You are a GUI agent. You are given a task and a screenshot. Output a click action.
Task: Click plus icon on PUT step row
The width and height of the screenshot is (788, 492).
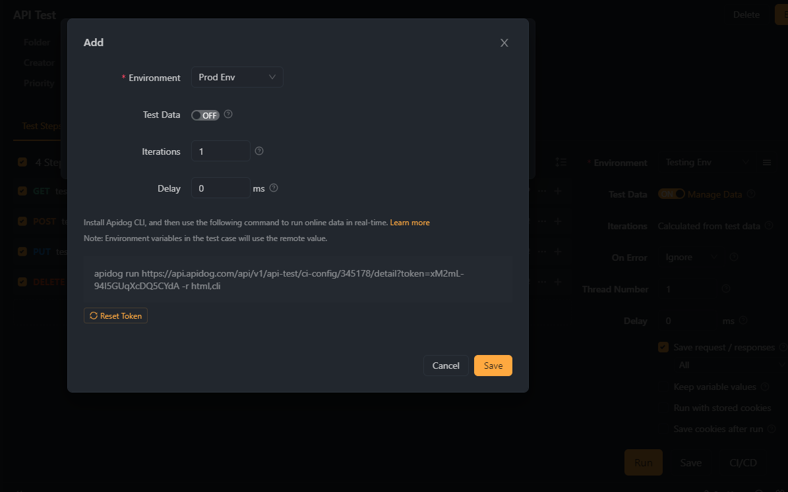[558, 252]
